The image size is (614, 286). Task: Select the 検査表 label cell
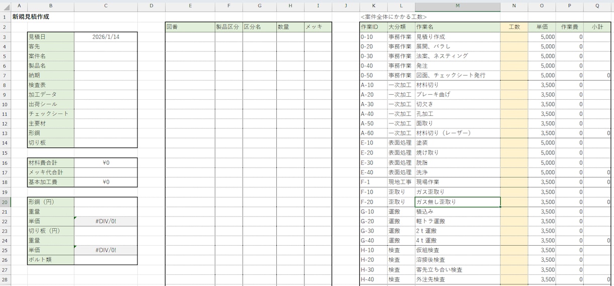point(51,85)
